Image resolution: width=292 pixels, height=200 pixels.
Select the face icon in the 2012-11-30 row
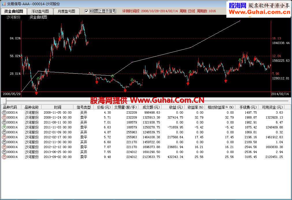coord(4,142)
